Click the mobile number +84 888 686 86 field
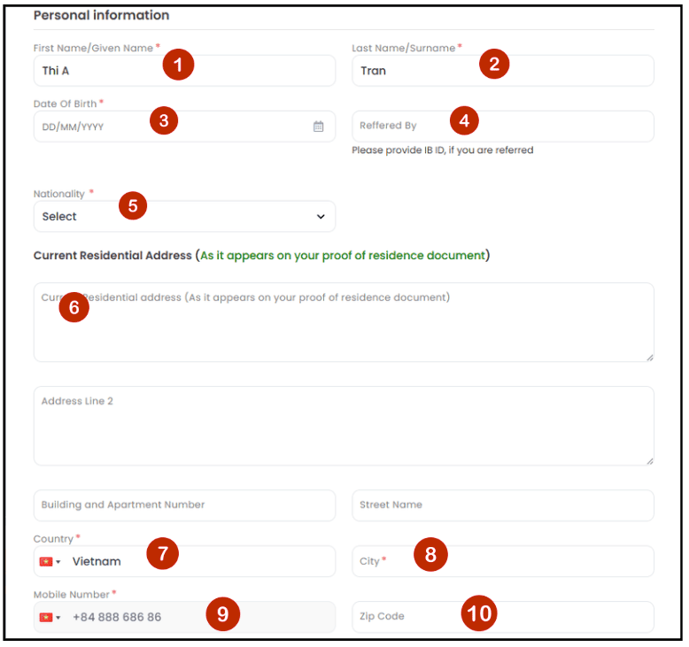This screenshot has height=647, width=689. [x=184, y=617]
